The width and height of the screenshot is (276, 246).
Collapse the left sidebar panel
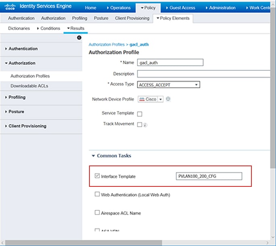pyautogui.click(x=79, y=37)
